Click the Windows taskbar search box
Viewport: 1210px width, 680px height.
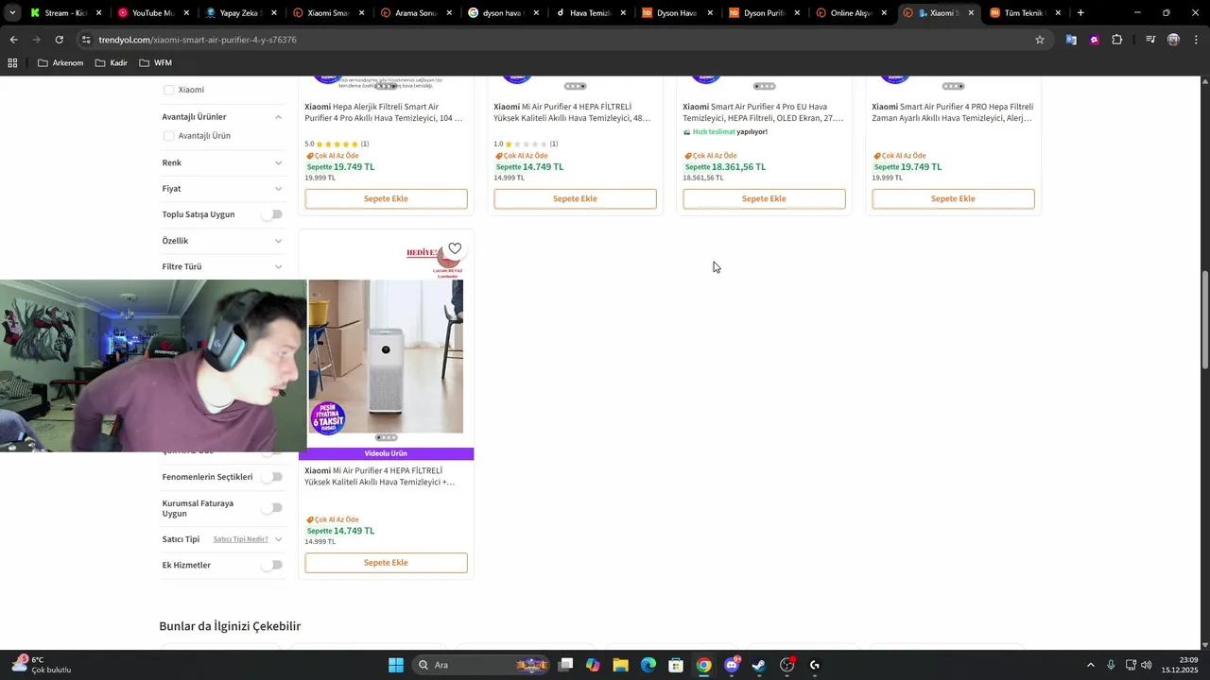coord(483,665)
